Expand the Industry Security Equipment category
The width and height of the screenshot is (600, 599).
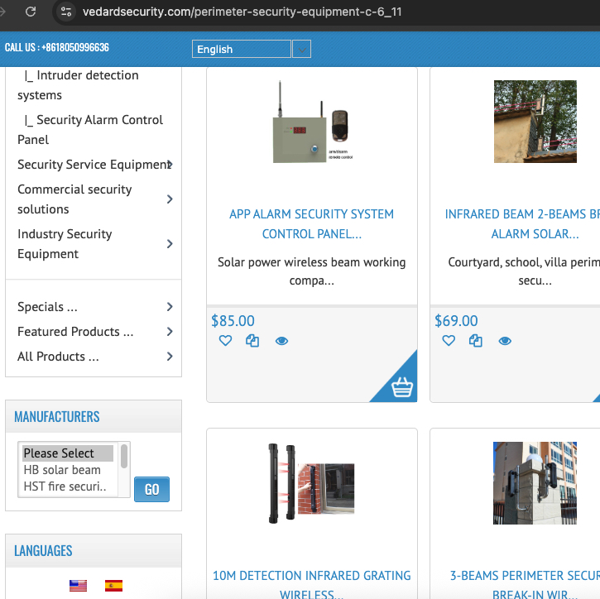169,244
